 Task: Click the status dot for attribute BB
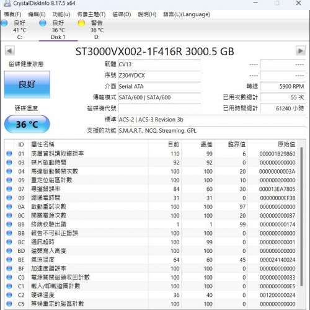9,233
